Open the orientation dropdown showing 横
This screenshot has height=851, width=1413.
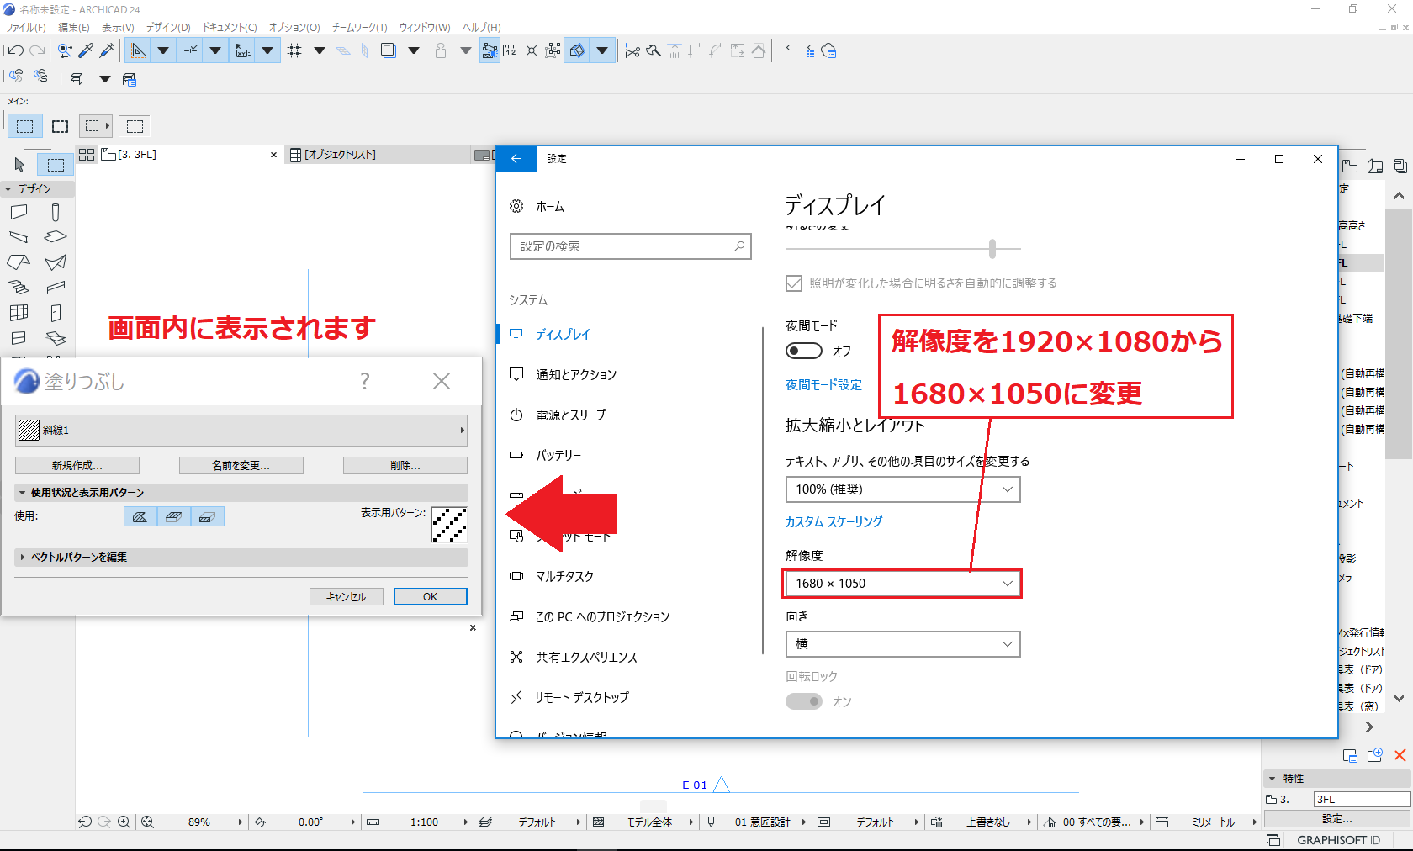tap(902, 644)
